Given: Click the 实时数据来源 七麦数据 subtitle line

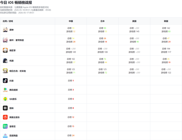Looking at the screenshot, I should [x=24, y=7].
